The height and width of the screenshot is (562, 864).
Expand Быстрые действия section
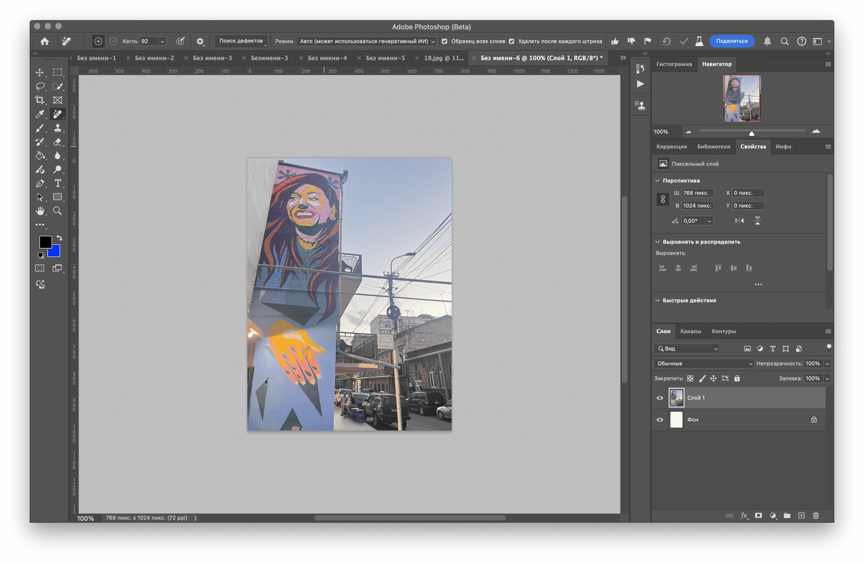pyautogui.click(x=657, y=300)
